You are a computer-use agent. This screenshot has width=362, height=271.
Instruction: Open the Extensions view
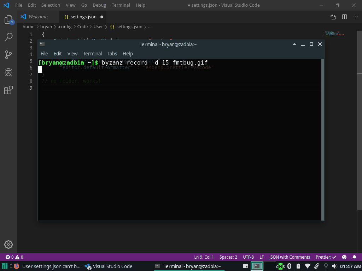tap(8, 90)
